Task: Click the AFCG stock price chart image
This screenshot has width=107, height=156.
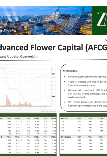Action: pyautogui.click(x=28, y=88)
